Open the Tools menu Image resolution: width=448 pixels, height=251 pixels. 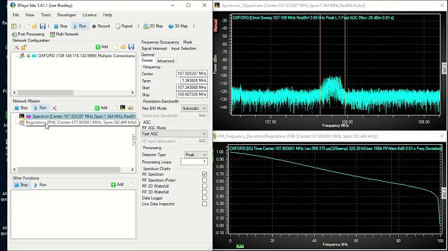(x=45, y=15)
